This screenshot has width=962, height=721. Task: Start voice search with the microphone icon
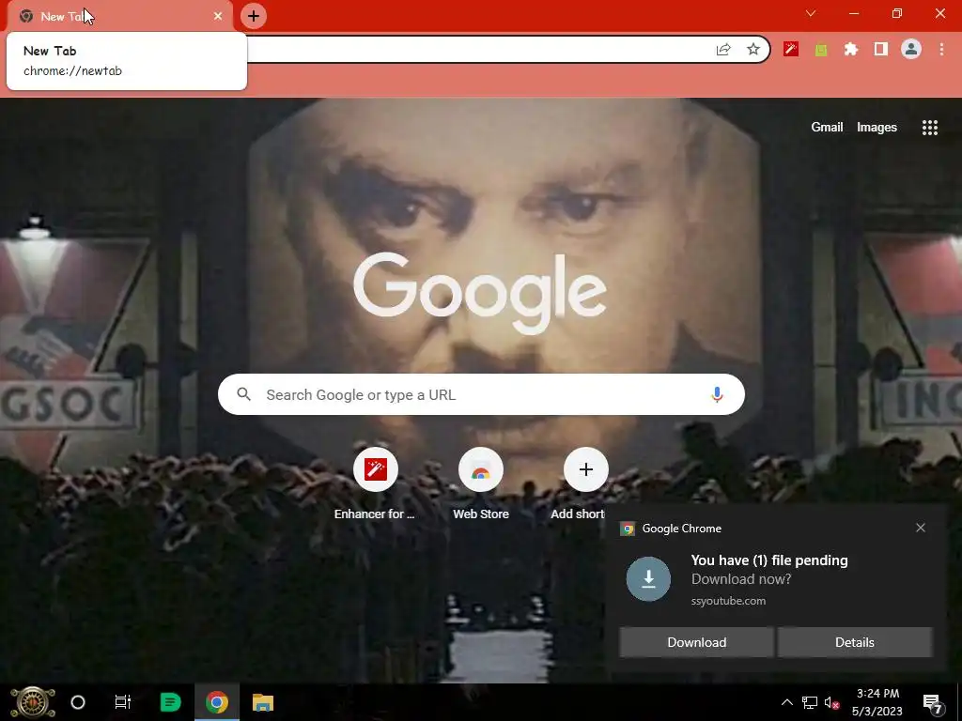pyautogui.click(x=717, y=394)
